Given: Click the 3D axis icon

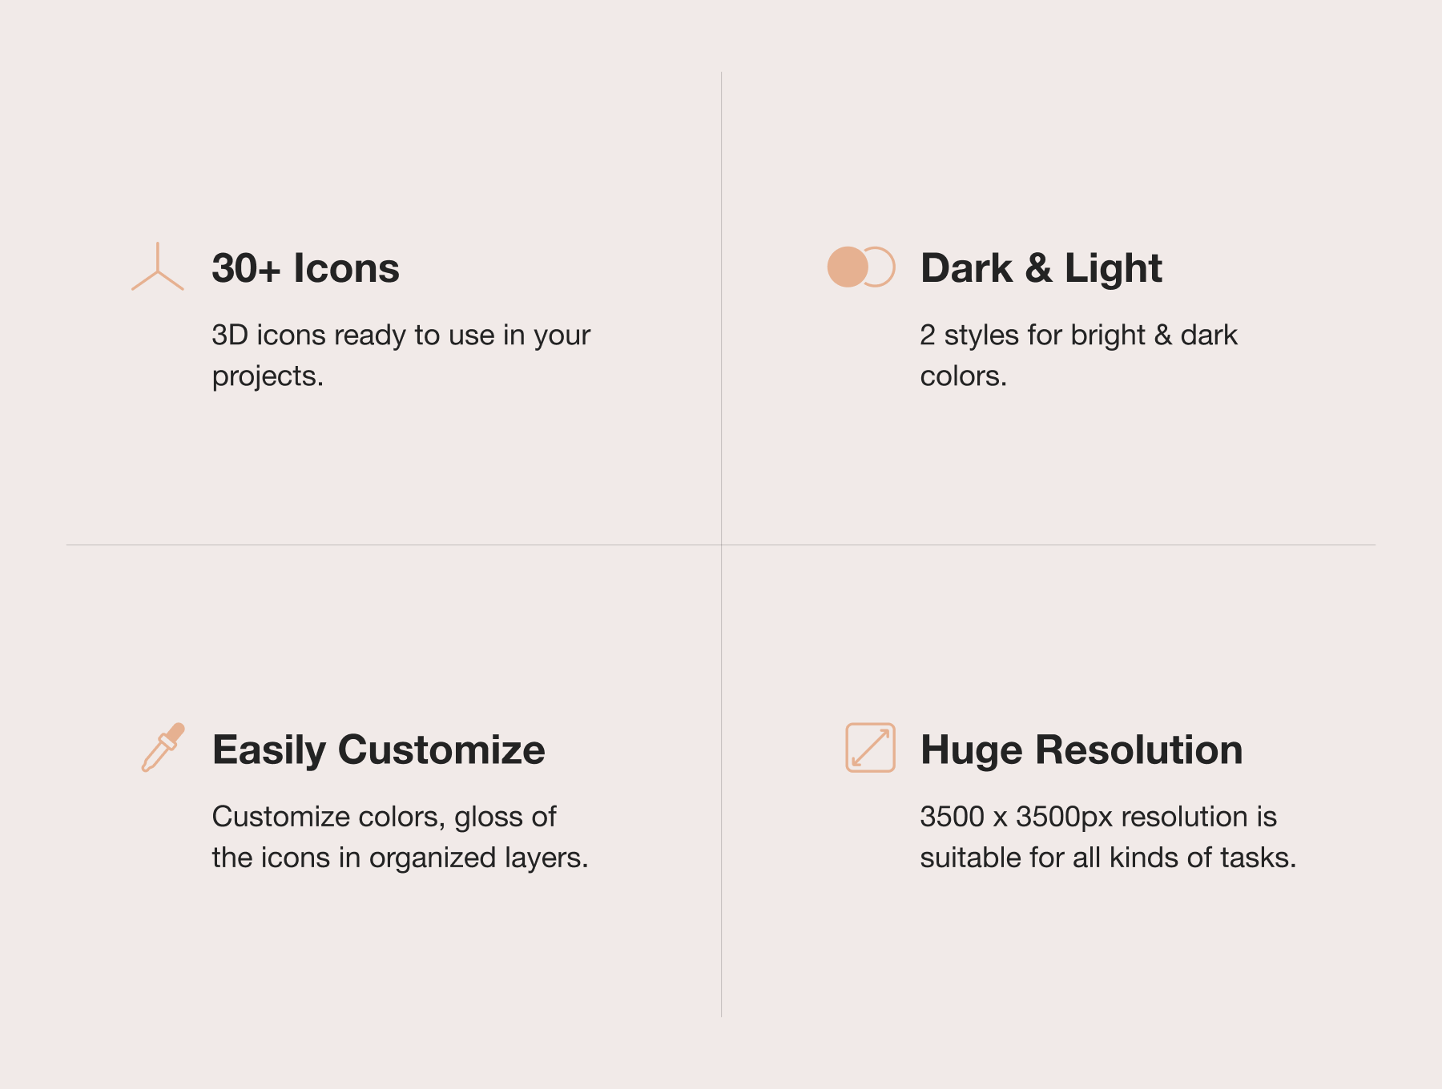Looking at the screenshot, I should pyautogui.click(x=158, y=268).
